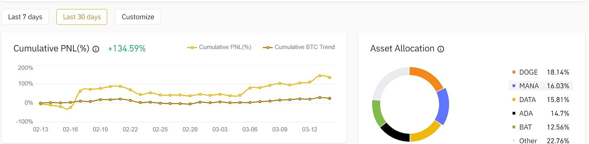This screenshot has height=144, width=589.
Task: Click green BAT donut segment
Action: point(378,112)
